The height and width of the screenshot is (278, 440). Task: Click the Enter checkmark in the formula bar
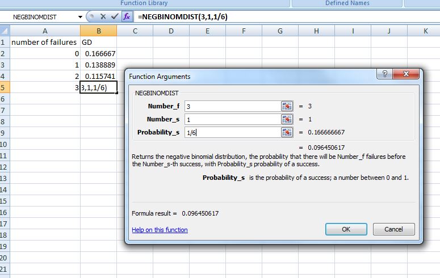click(115, 16)
